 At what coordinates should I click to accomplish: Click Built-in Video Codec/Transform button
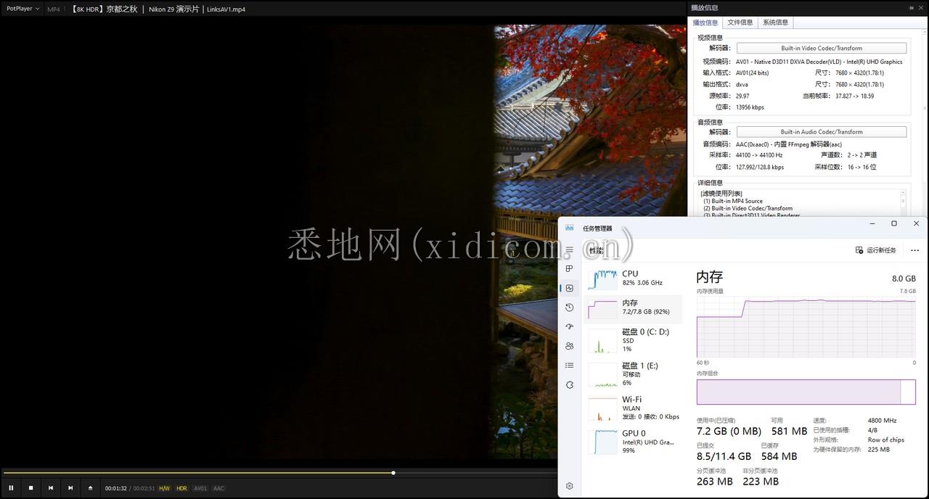(822, 48)
